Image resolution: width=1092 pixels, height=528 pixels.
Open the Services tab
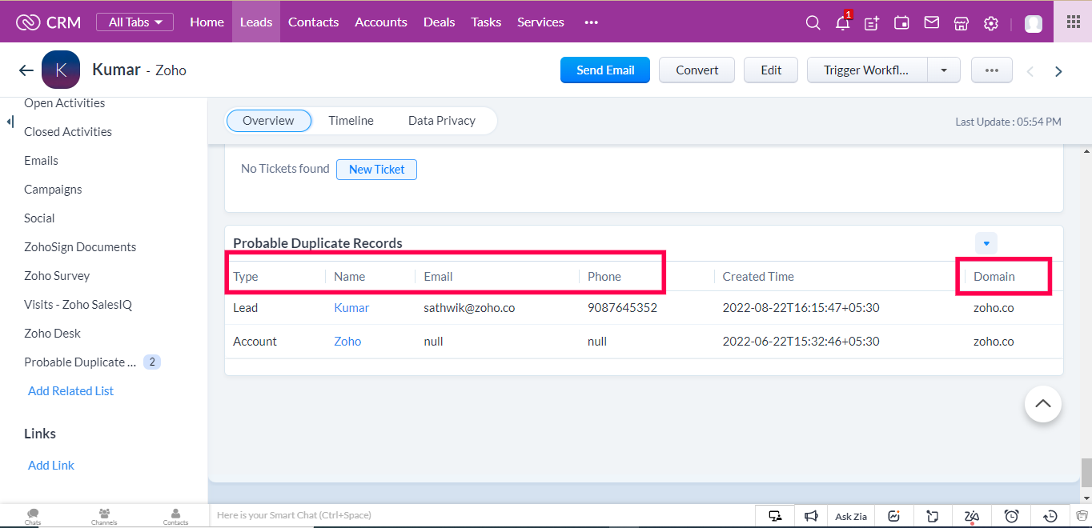540,22
